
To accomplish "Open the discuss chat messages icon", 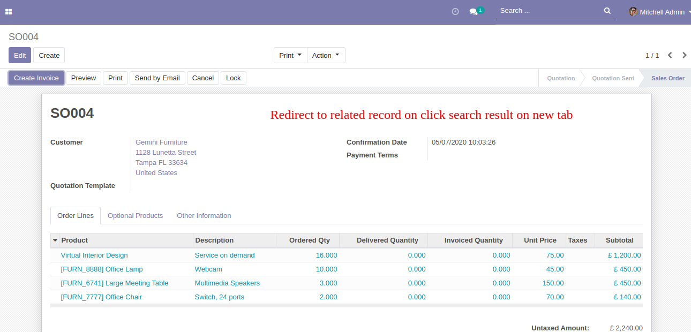I will 474,11.
